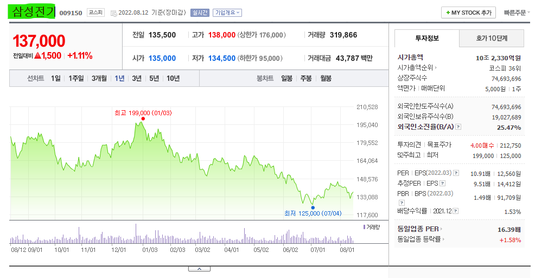Select the 1년 line chart period
This screenshot has width=535, height=278.
(x=119, y=79)
